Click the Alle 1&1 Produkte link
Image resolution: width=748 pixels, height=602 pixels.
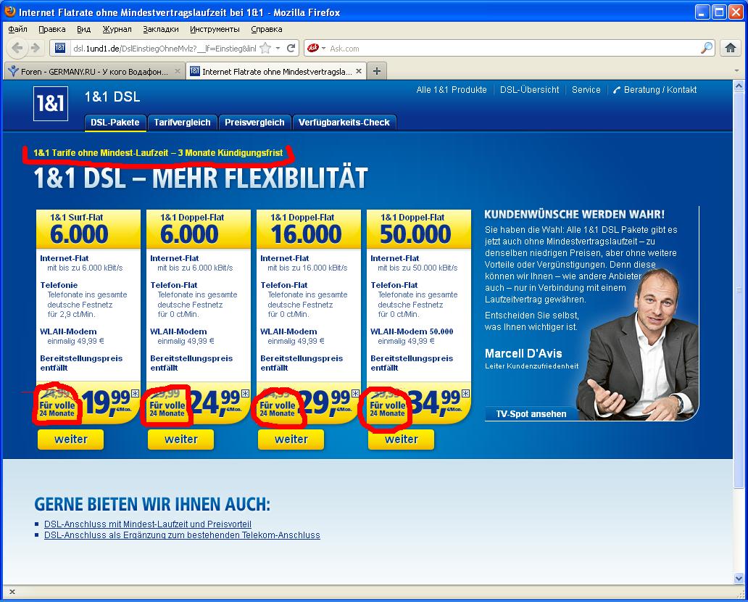pos(452,90)
